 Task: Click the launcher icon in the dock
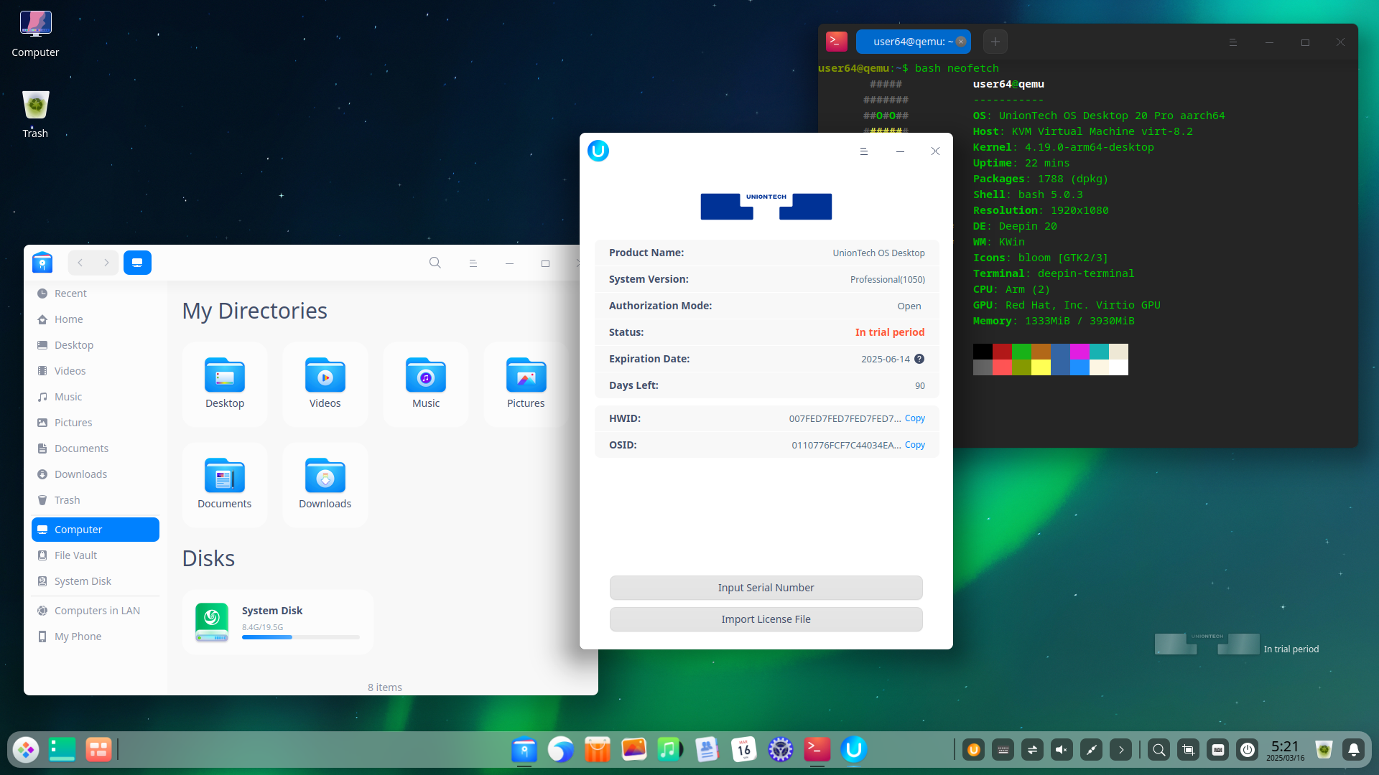[x=26, y=750]
